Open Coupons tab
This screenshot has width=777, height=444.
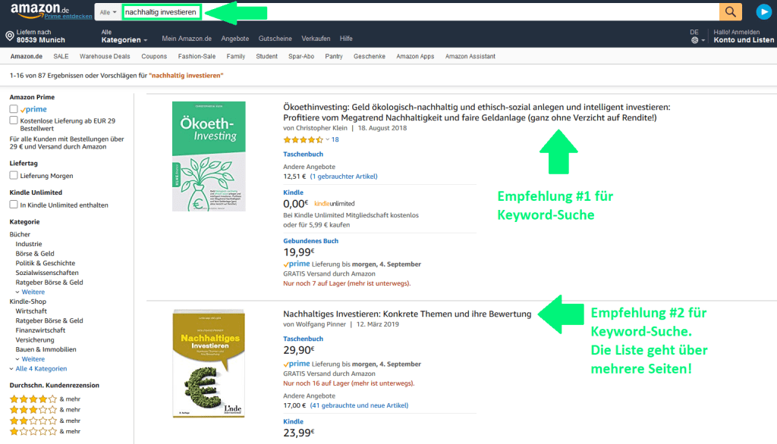[154, 56]
